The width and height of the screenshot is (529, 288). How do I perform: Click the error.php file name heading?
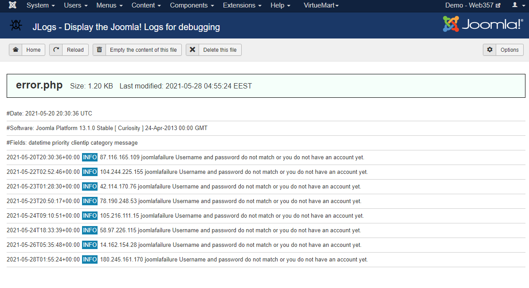tap(39, 85)
